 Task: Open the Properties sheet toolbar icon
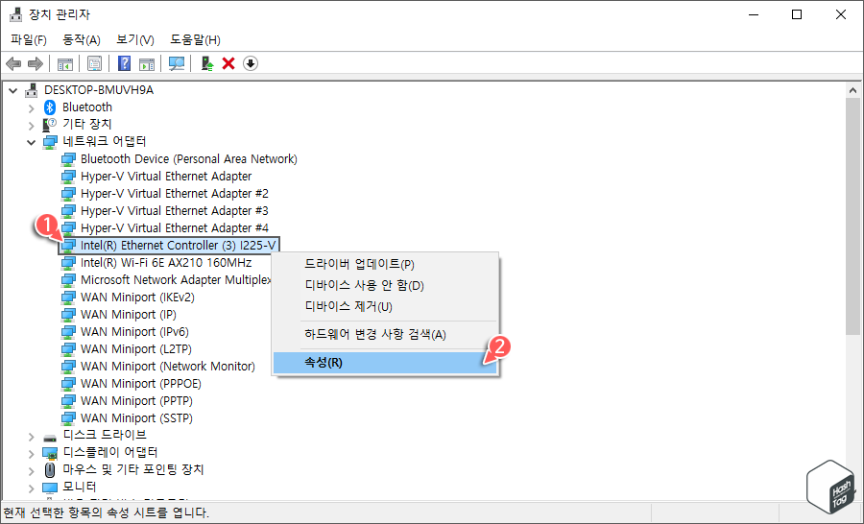point(95,64)
